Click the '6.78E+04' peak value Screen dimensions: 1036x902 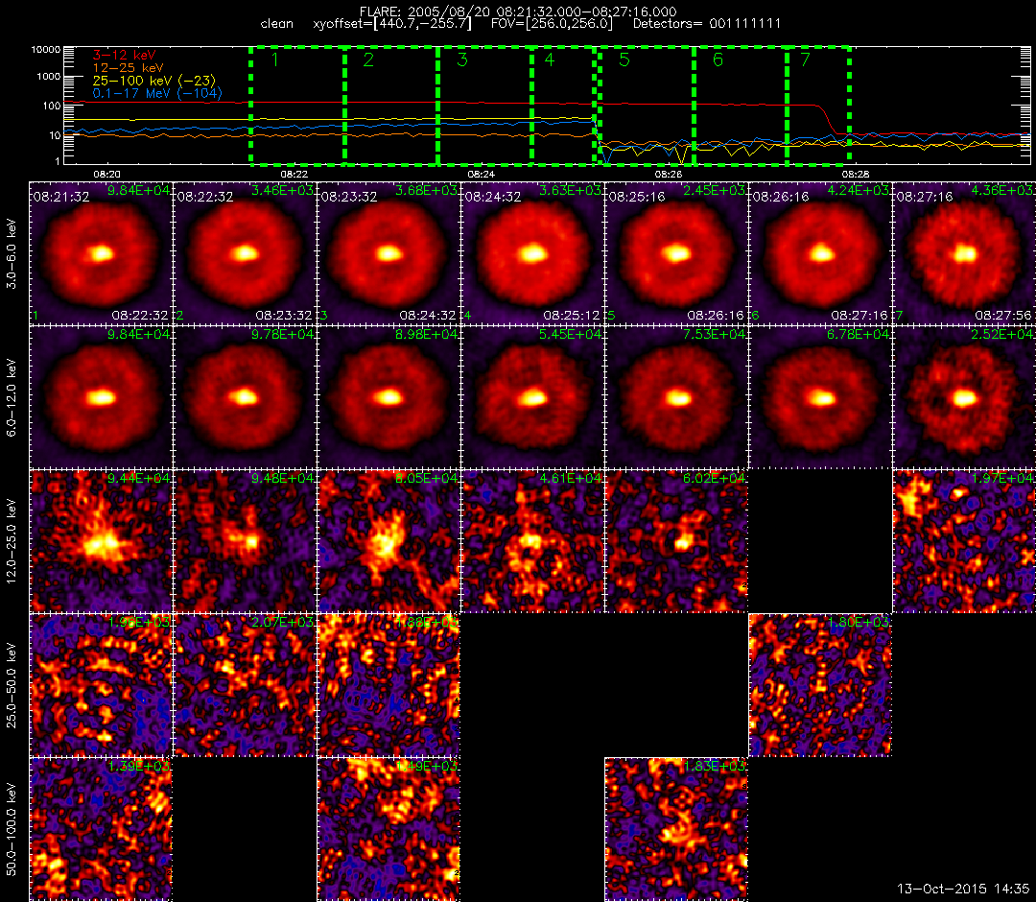click(x=859, y=335)
